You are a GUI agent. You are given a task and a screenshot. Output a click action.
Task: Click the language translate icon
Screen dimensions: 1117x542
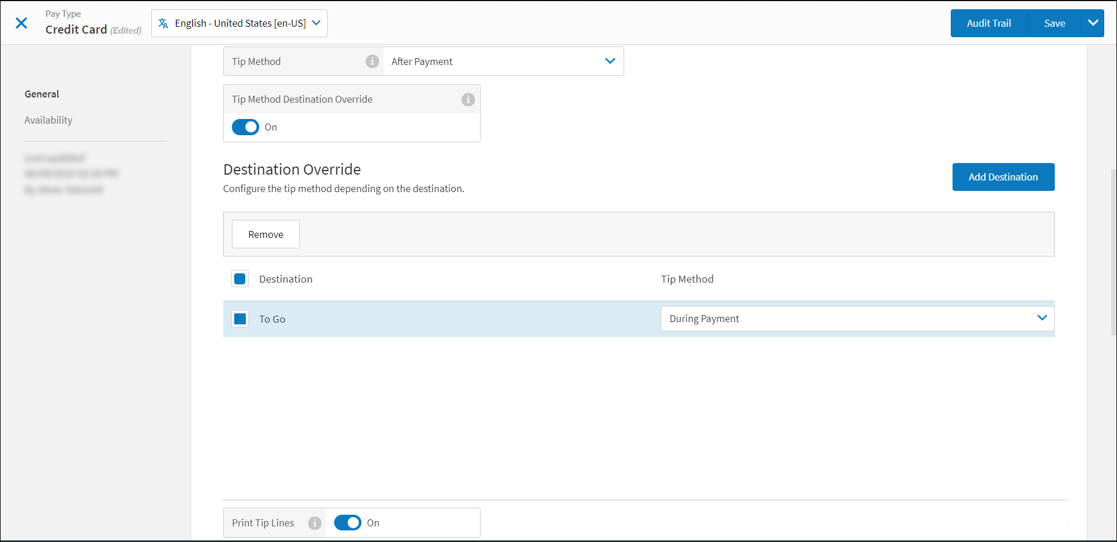[163, 23]
